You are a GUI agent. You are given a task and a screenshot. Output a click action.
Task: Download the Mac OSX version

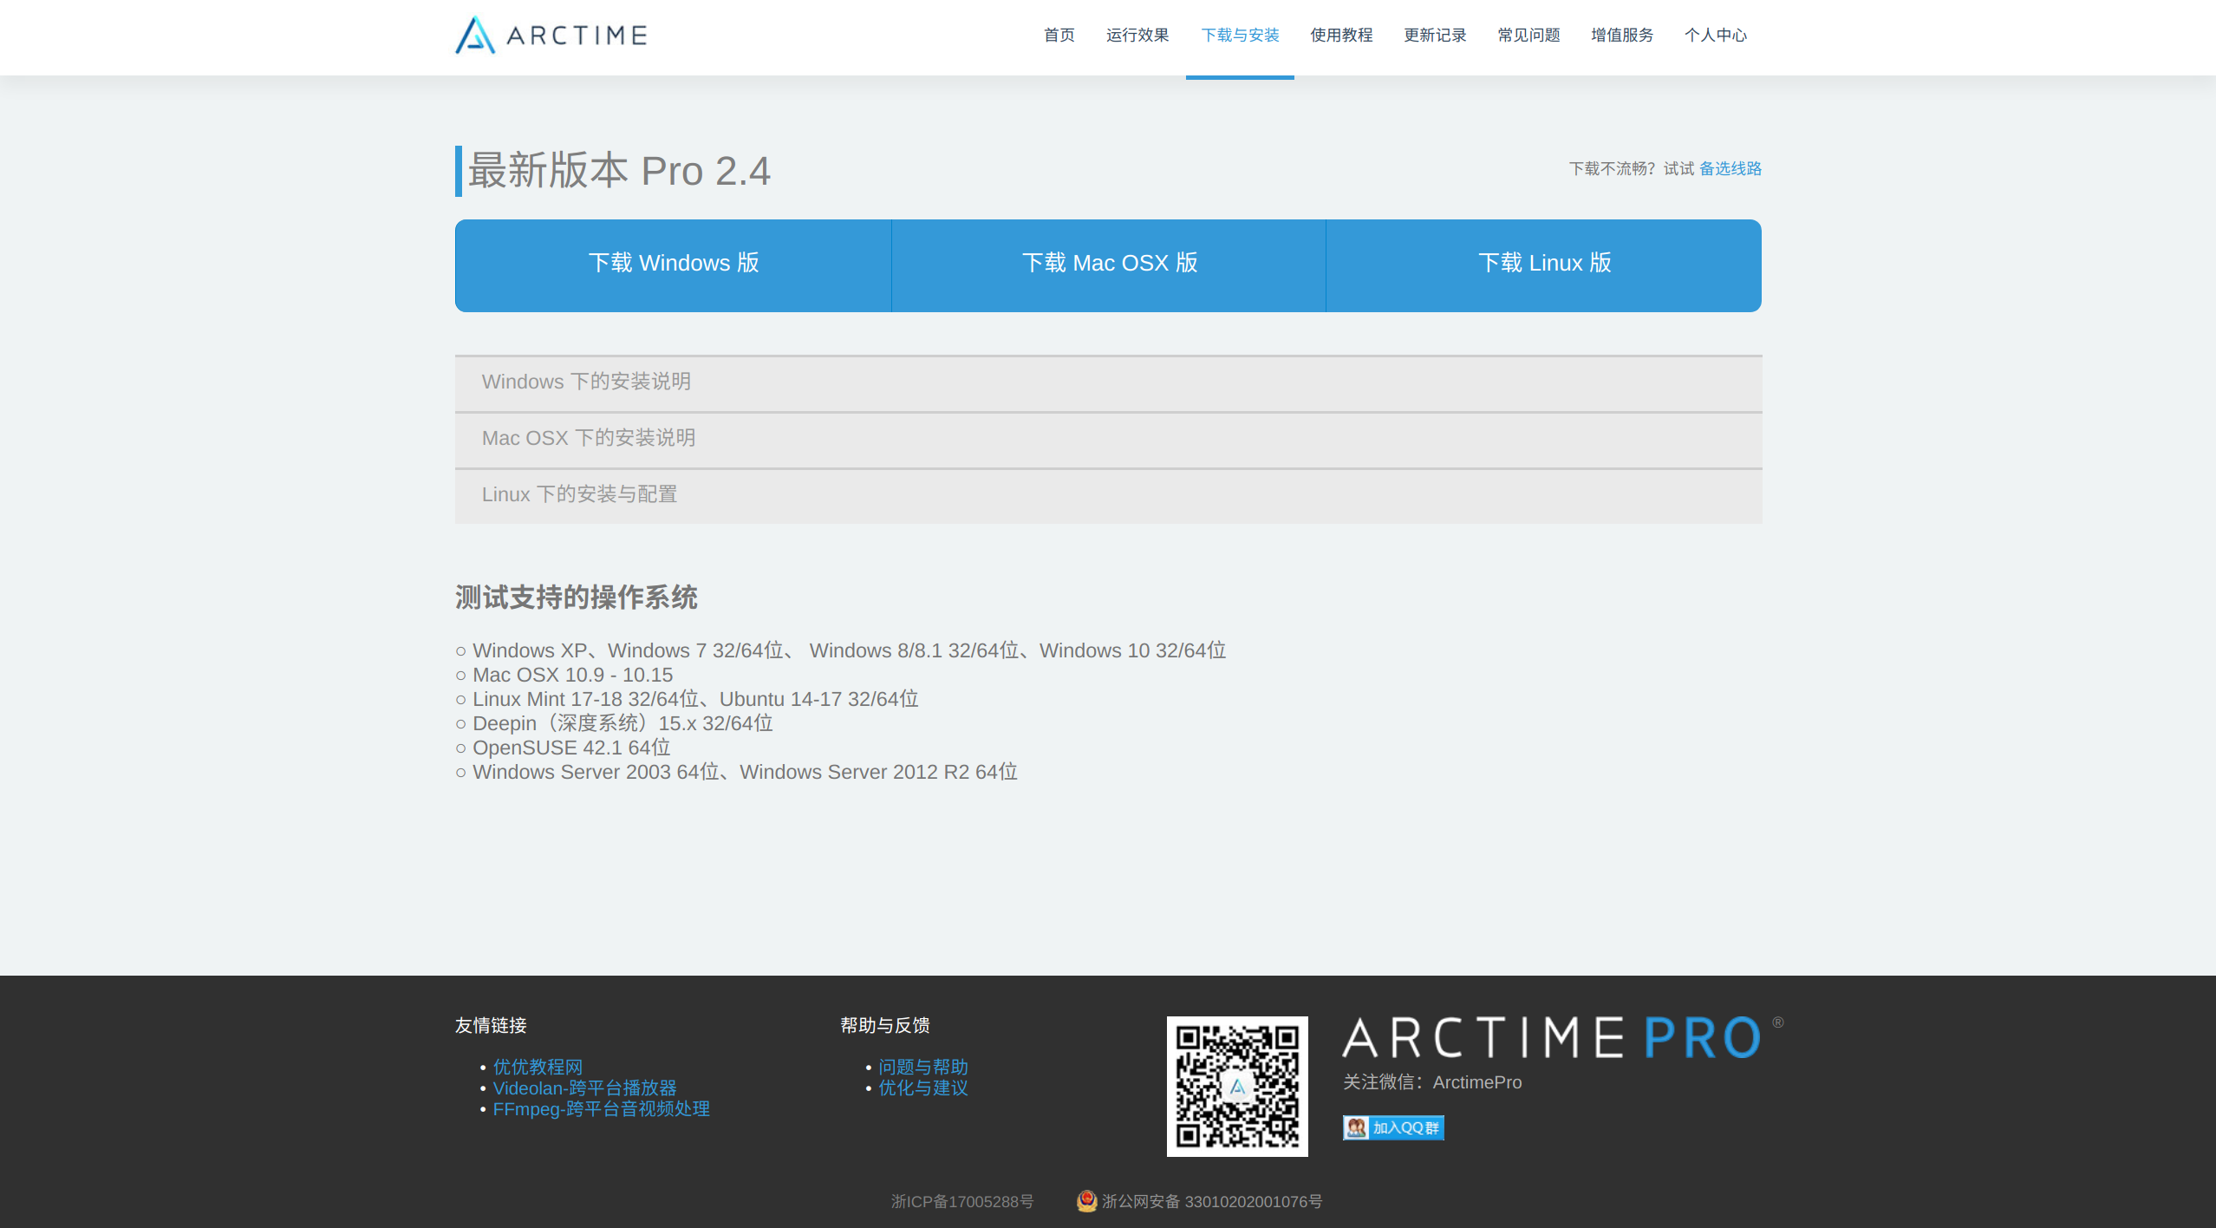(1109, 264)
